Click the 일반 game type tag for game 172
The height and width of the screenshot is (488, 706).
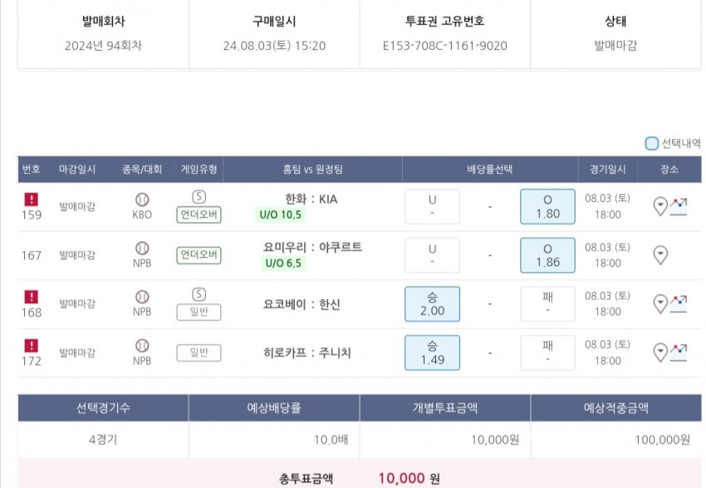pos(199,352)
